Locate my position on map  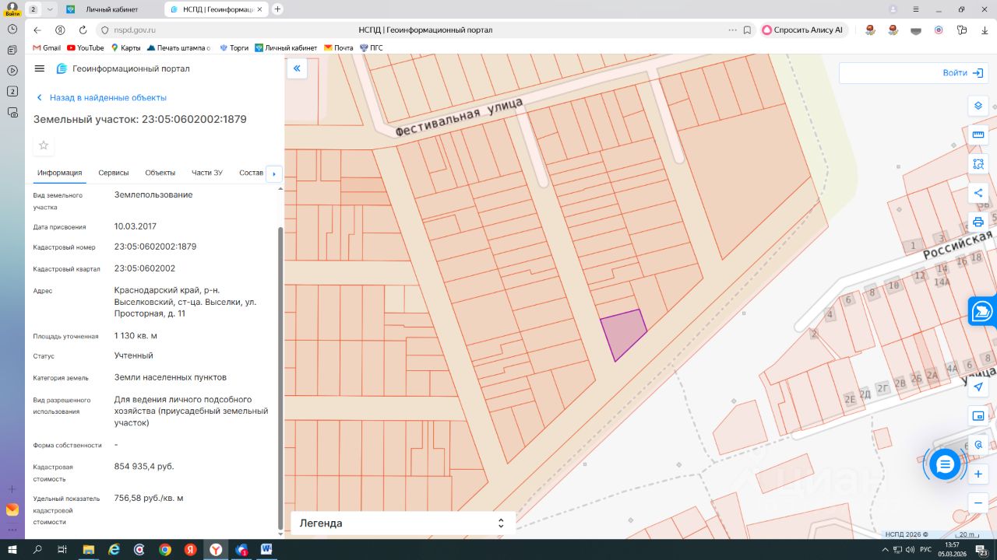(x=978, y=387)
